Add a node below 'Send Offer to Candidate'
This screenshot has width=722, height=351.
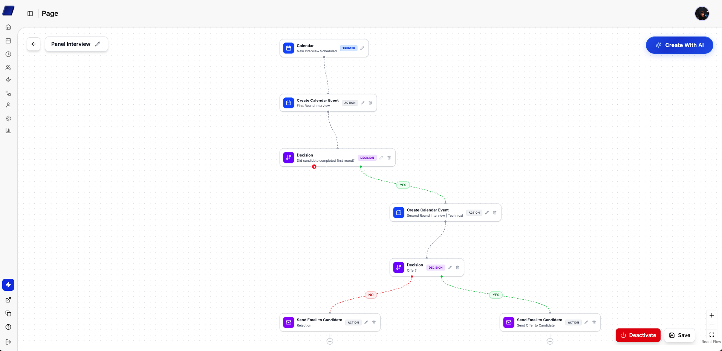[x=550, y=341]
